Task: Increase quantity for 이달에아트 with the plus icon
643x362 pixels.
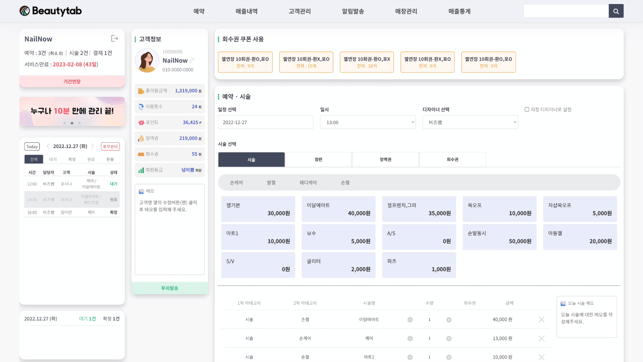Action: click(449, 320)
